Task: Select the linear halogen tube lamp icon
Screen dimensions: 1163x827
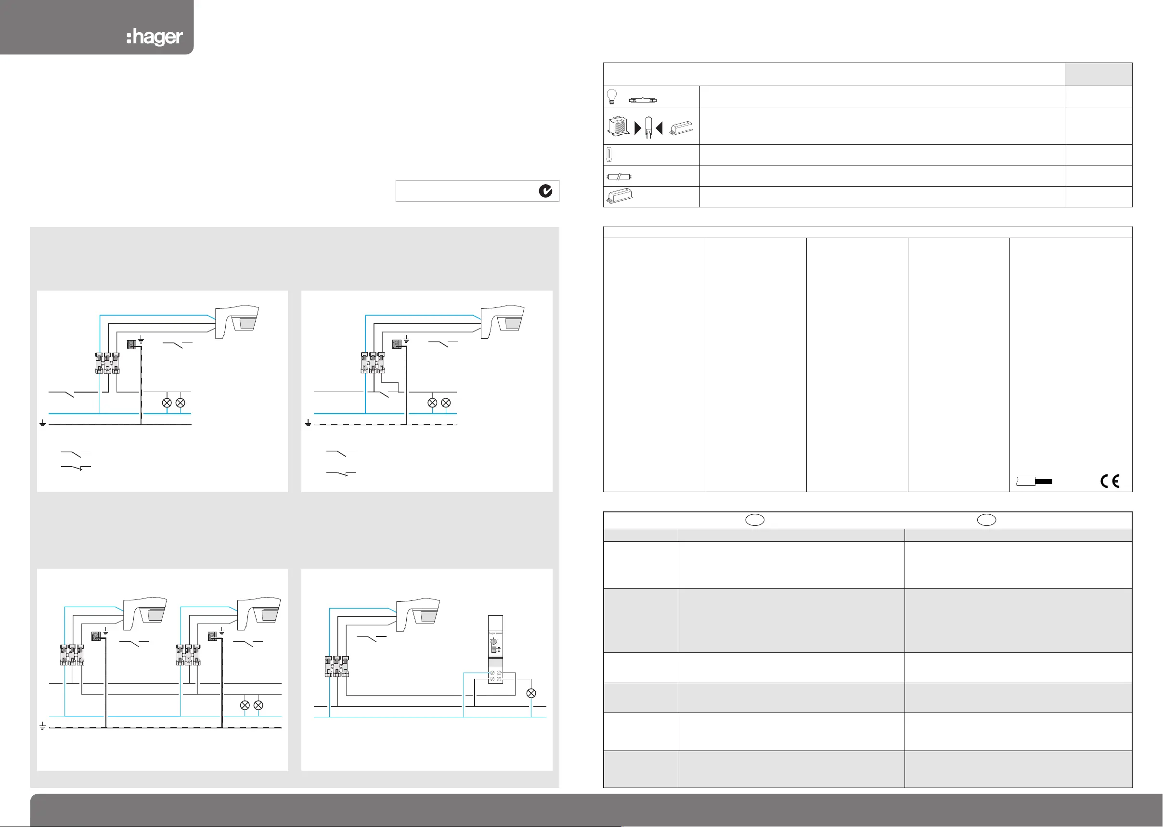Action: [x=643, y=100]
